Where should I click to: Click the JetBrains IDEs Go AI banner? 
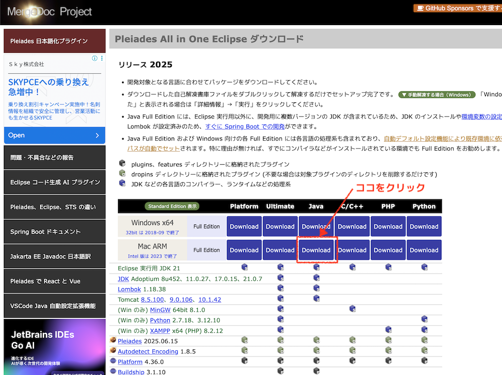point(55,346)
